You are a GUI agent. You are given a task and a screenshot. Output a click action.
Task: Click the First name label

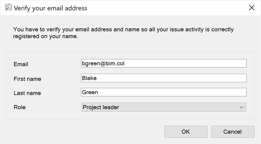[x=28, y=79]
